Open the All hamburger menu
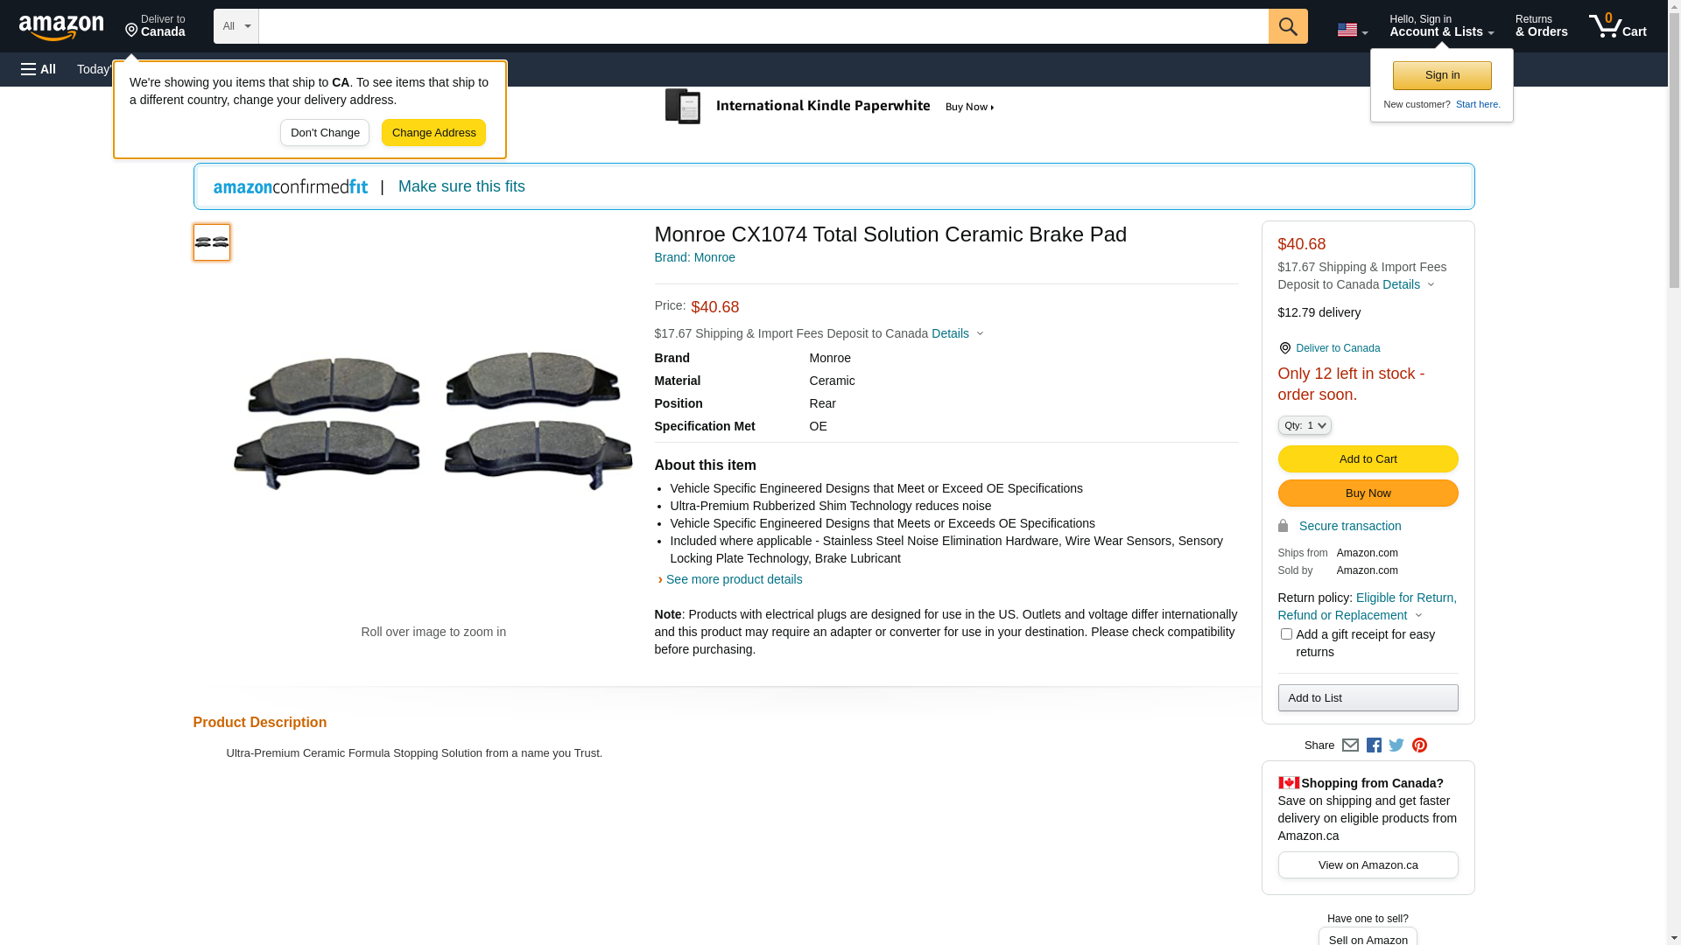 click(x=39, y=69)
